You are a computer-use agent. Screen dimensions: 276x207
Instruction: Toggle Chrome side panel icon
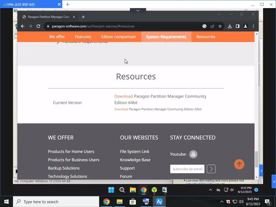237,26
